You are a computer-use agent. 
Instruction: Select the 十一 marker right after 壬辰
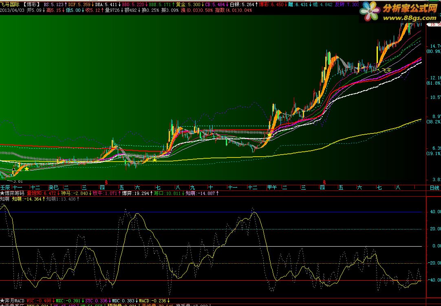[x=18, y=188]
